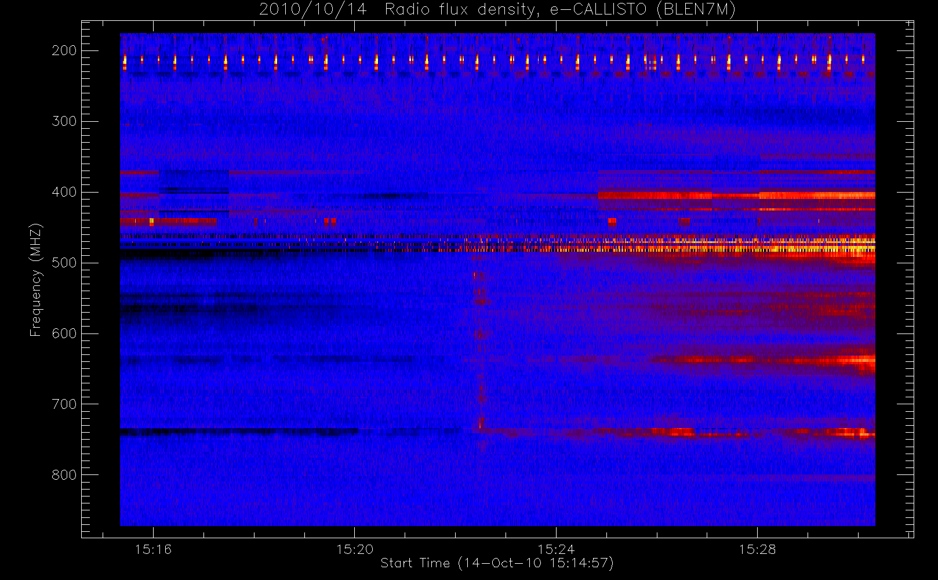Click the 'Start Time (14-Oct-10 15:14:57)' label

click(497, 563)
